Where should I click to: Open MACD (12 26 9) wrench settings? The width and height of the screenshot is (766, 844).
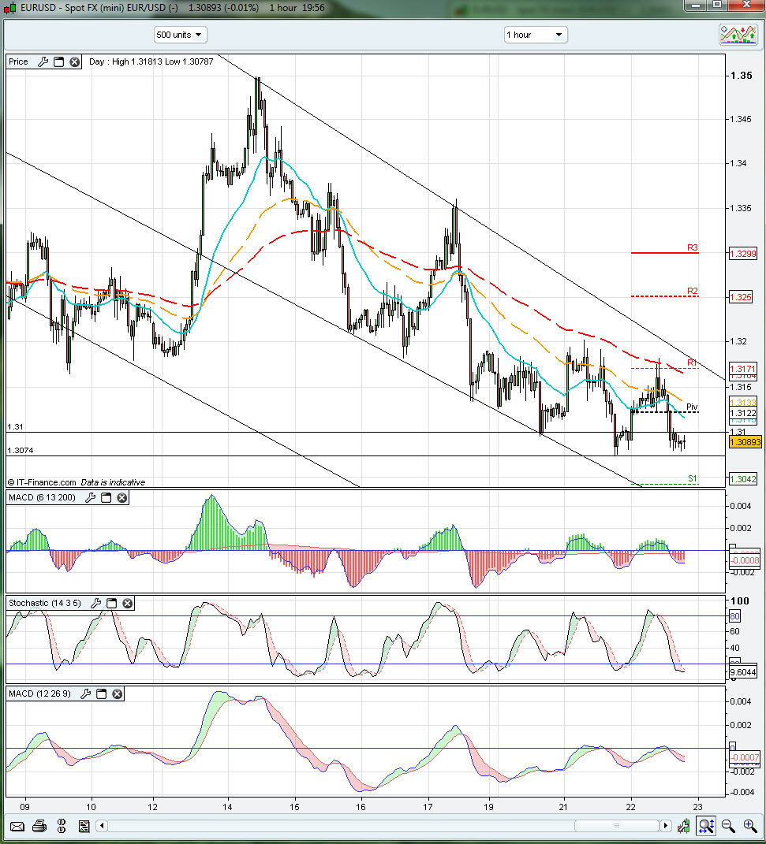point(86,693)
